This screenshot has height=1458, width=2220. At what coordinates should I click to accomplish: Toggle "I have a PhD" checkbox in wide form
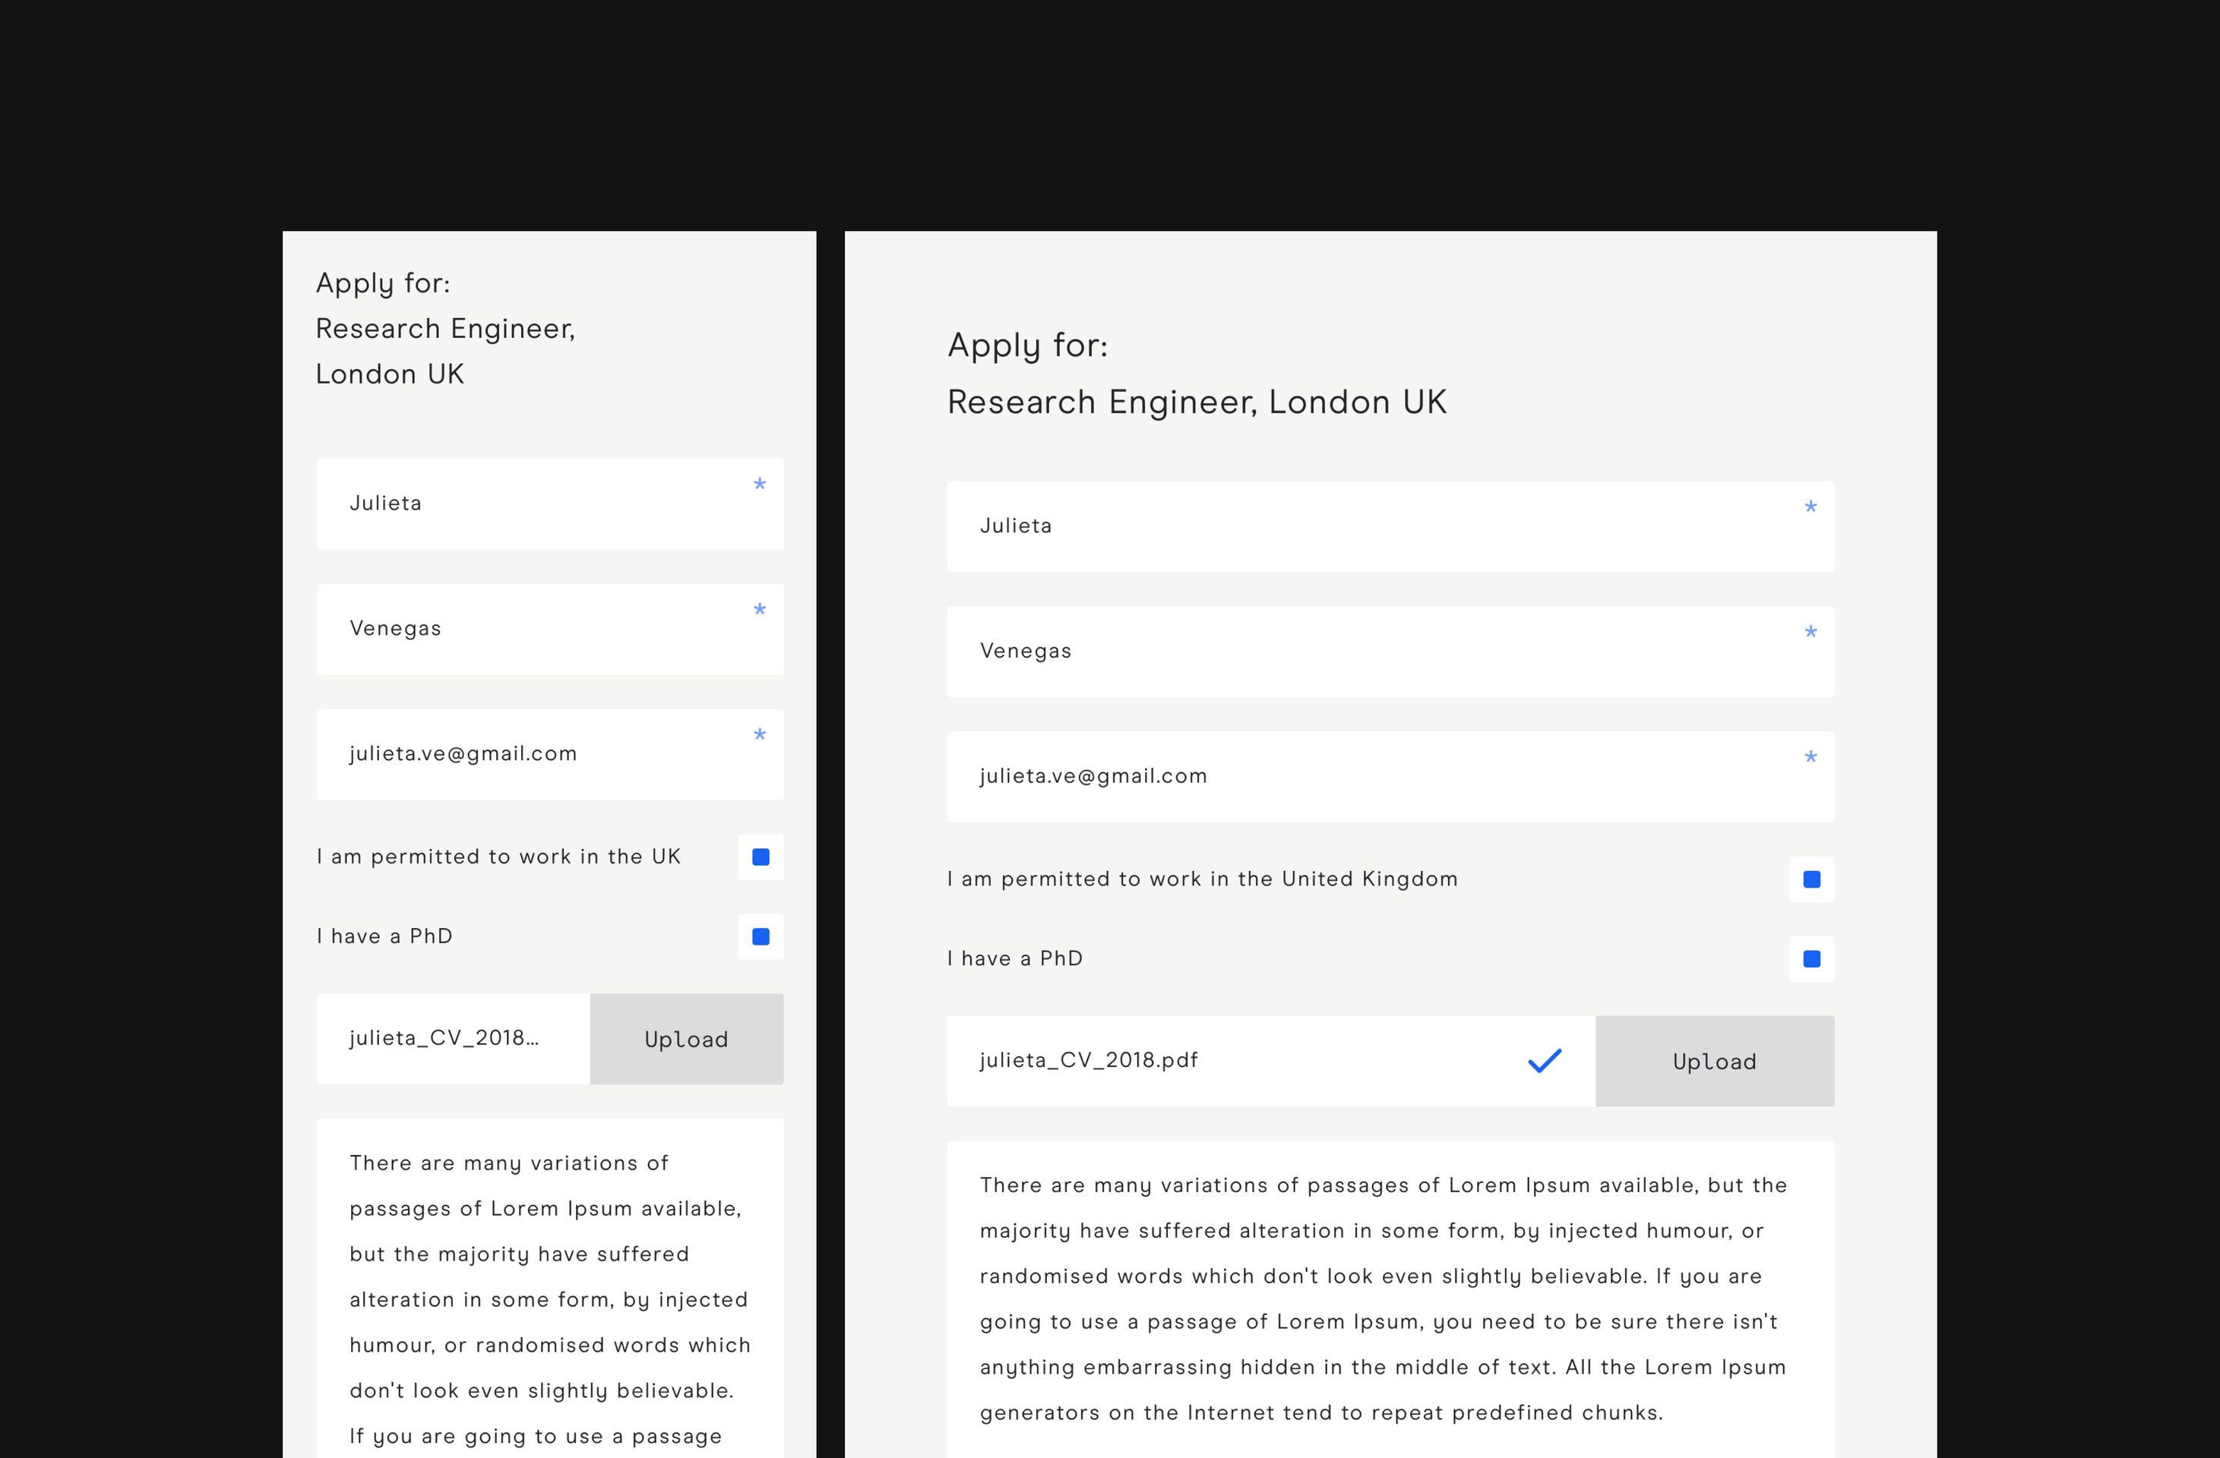1811,958
